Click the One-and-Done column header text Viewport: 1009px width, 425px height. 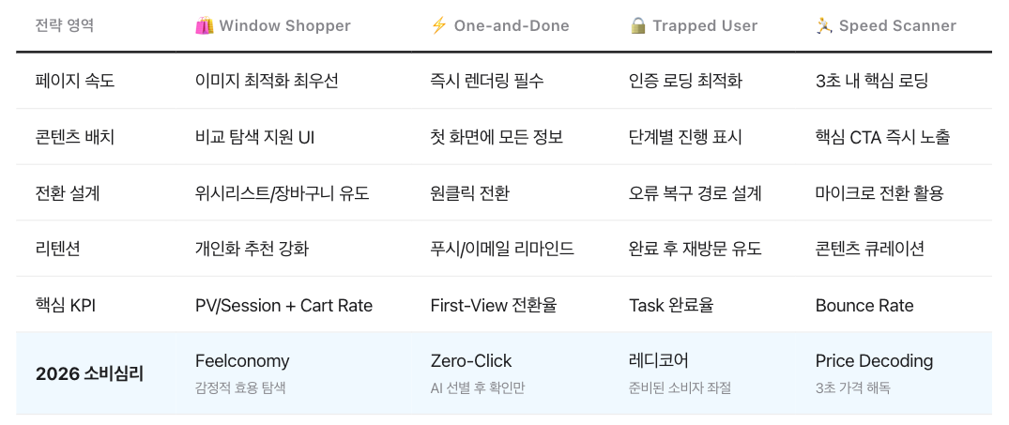[x=512, y=25]
